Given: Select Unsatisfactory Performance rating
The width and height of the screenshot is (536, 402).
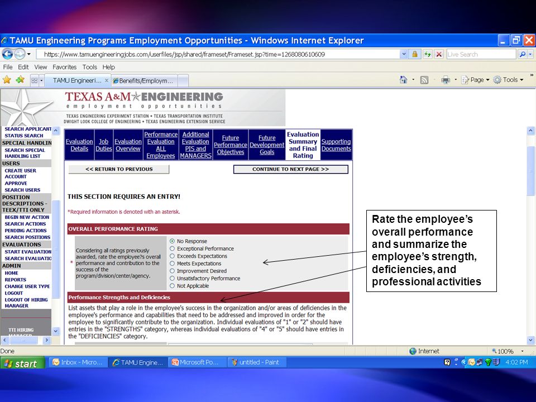Looking at the screenshot, I should pos(172,278).
